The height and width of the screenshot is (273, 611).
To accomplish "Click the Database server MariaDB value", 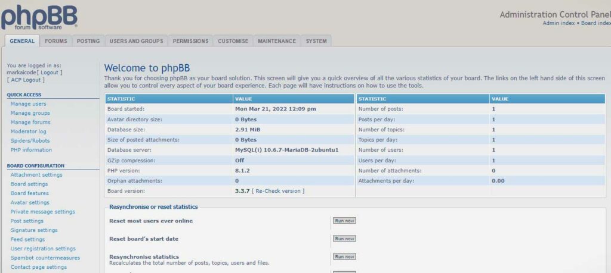I will [287, 150].
